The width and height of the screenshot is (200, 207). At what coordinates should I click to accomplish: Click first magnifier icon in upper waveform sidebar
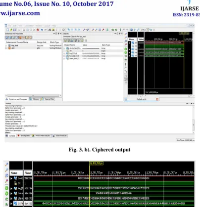126,34
